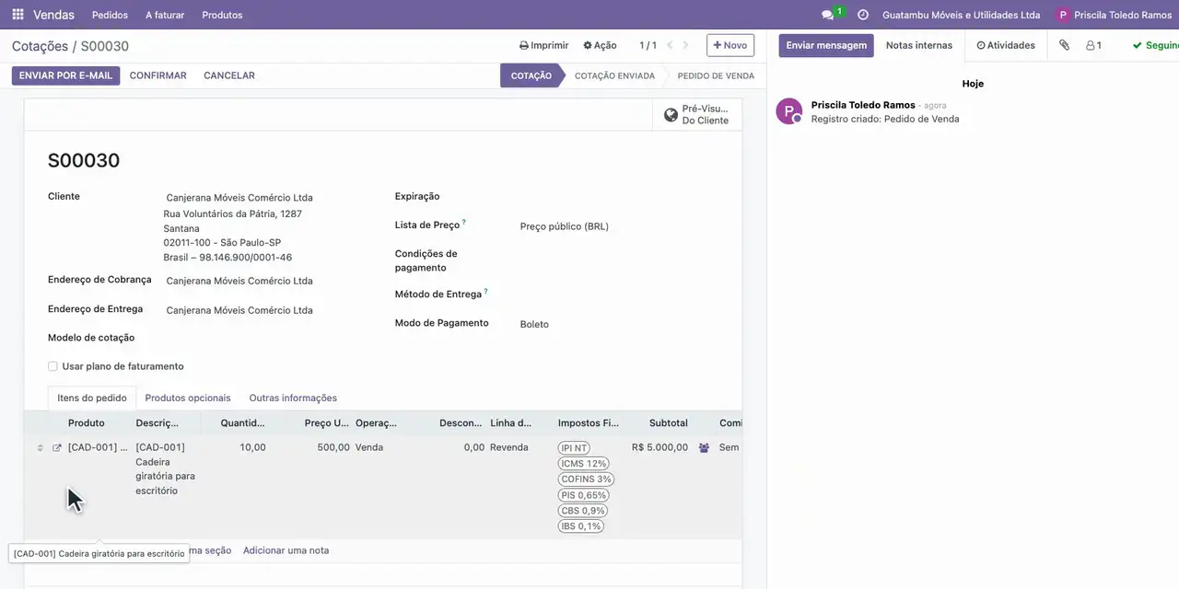Open Priscila Toledo Ramos user menu
Viewport: 1179px width, 589px height.
pyautogui.click(x=1114, y=15)
